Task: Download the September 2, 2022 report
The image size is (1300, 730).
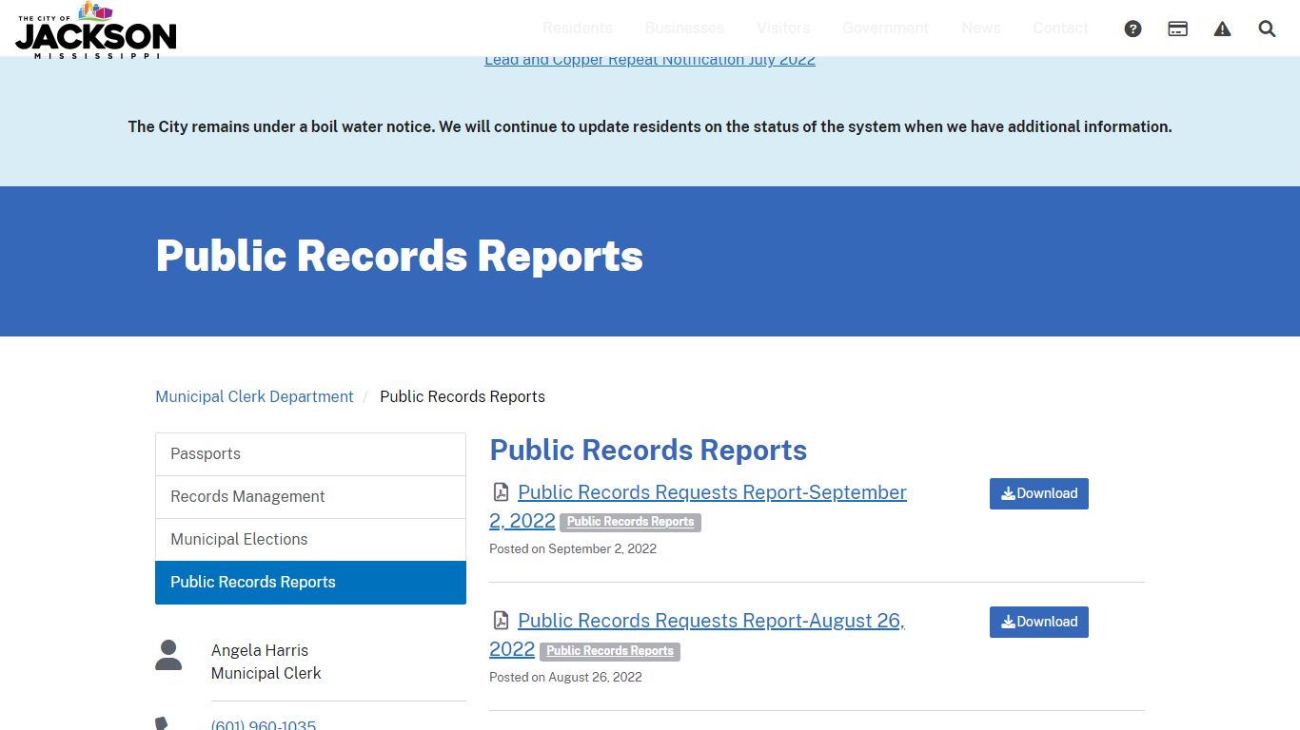Action: [x=1039, y=493]
